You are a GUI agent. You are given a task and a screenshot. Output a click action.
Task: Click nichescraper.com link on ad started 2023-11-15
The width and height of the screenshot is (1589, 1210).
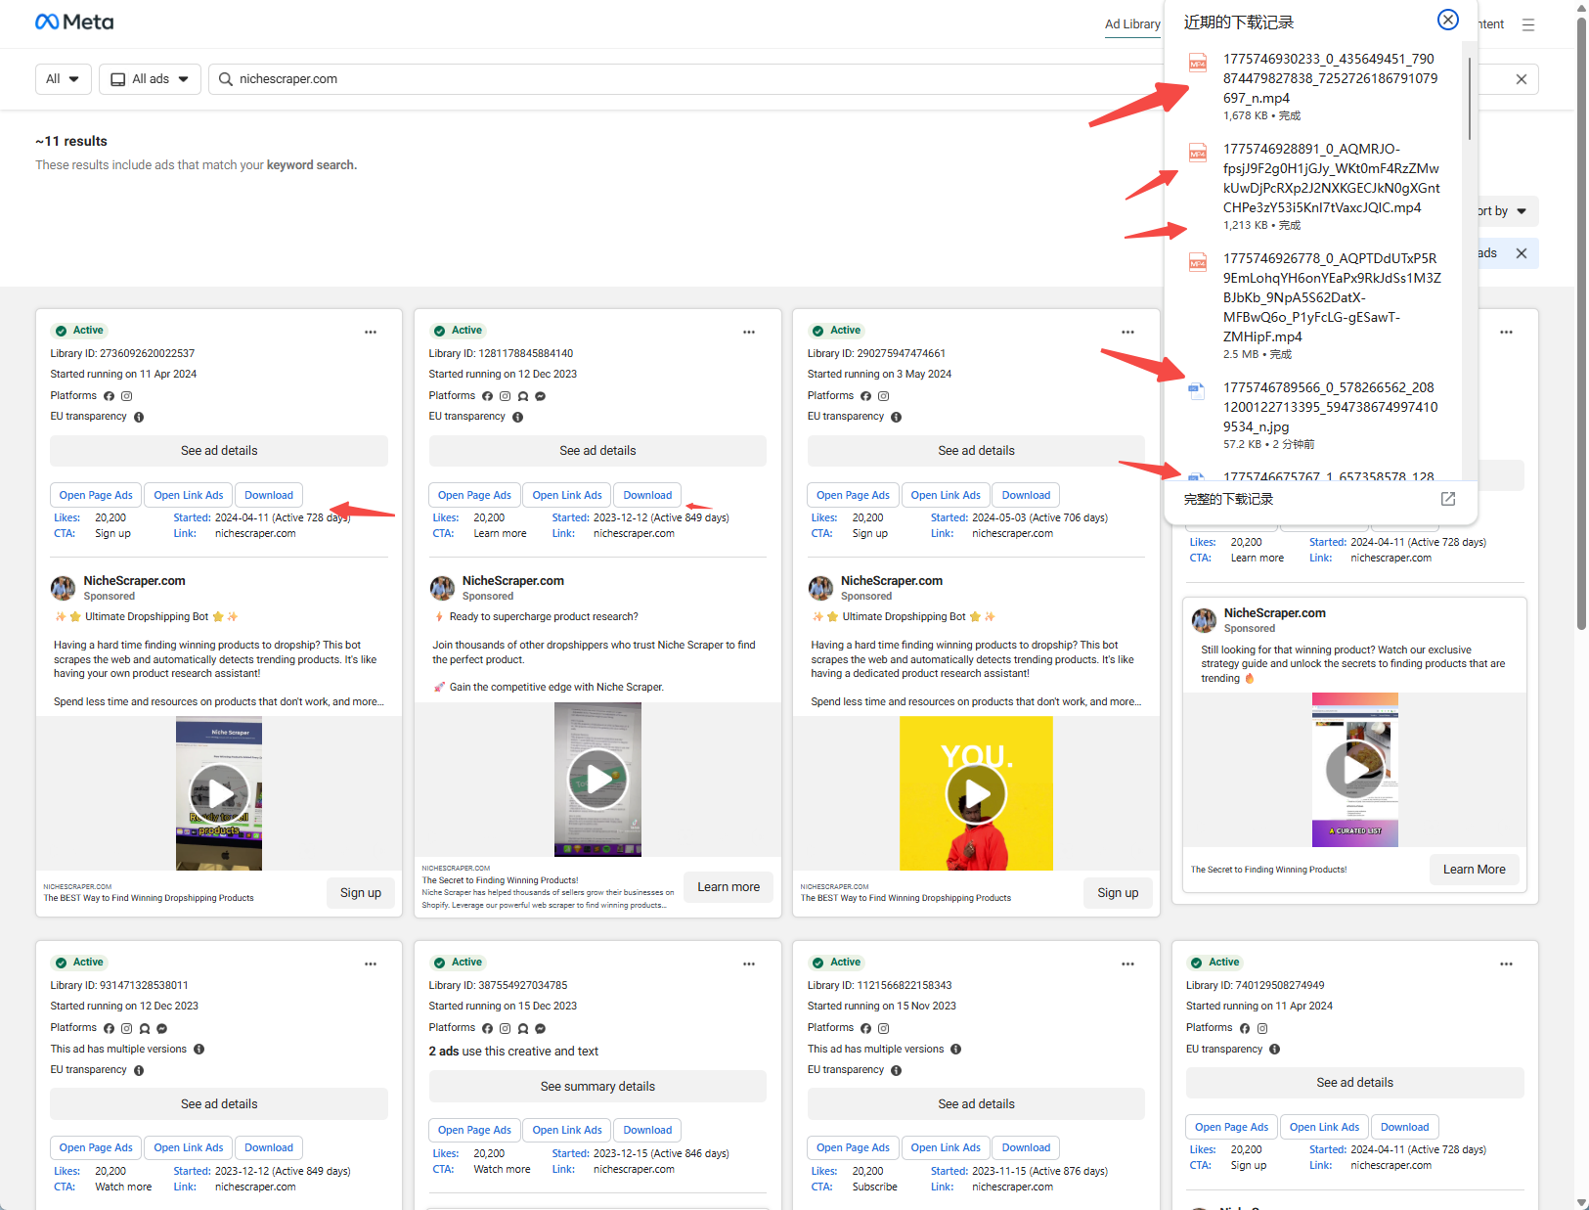point(1012,1188)
